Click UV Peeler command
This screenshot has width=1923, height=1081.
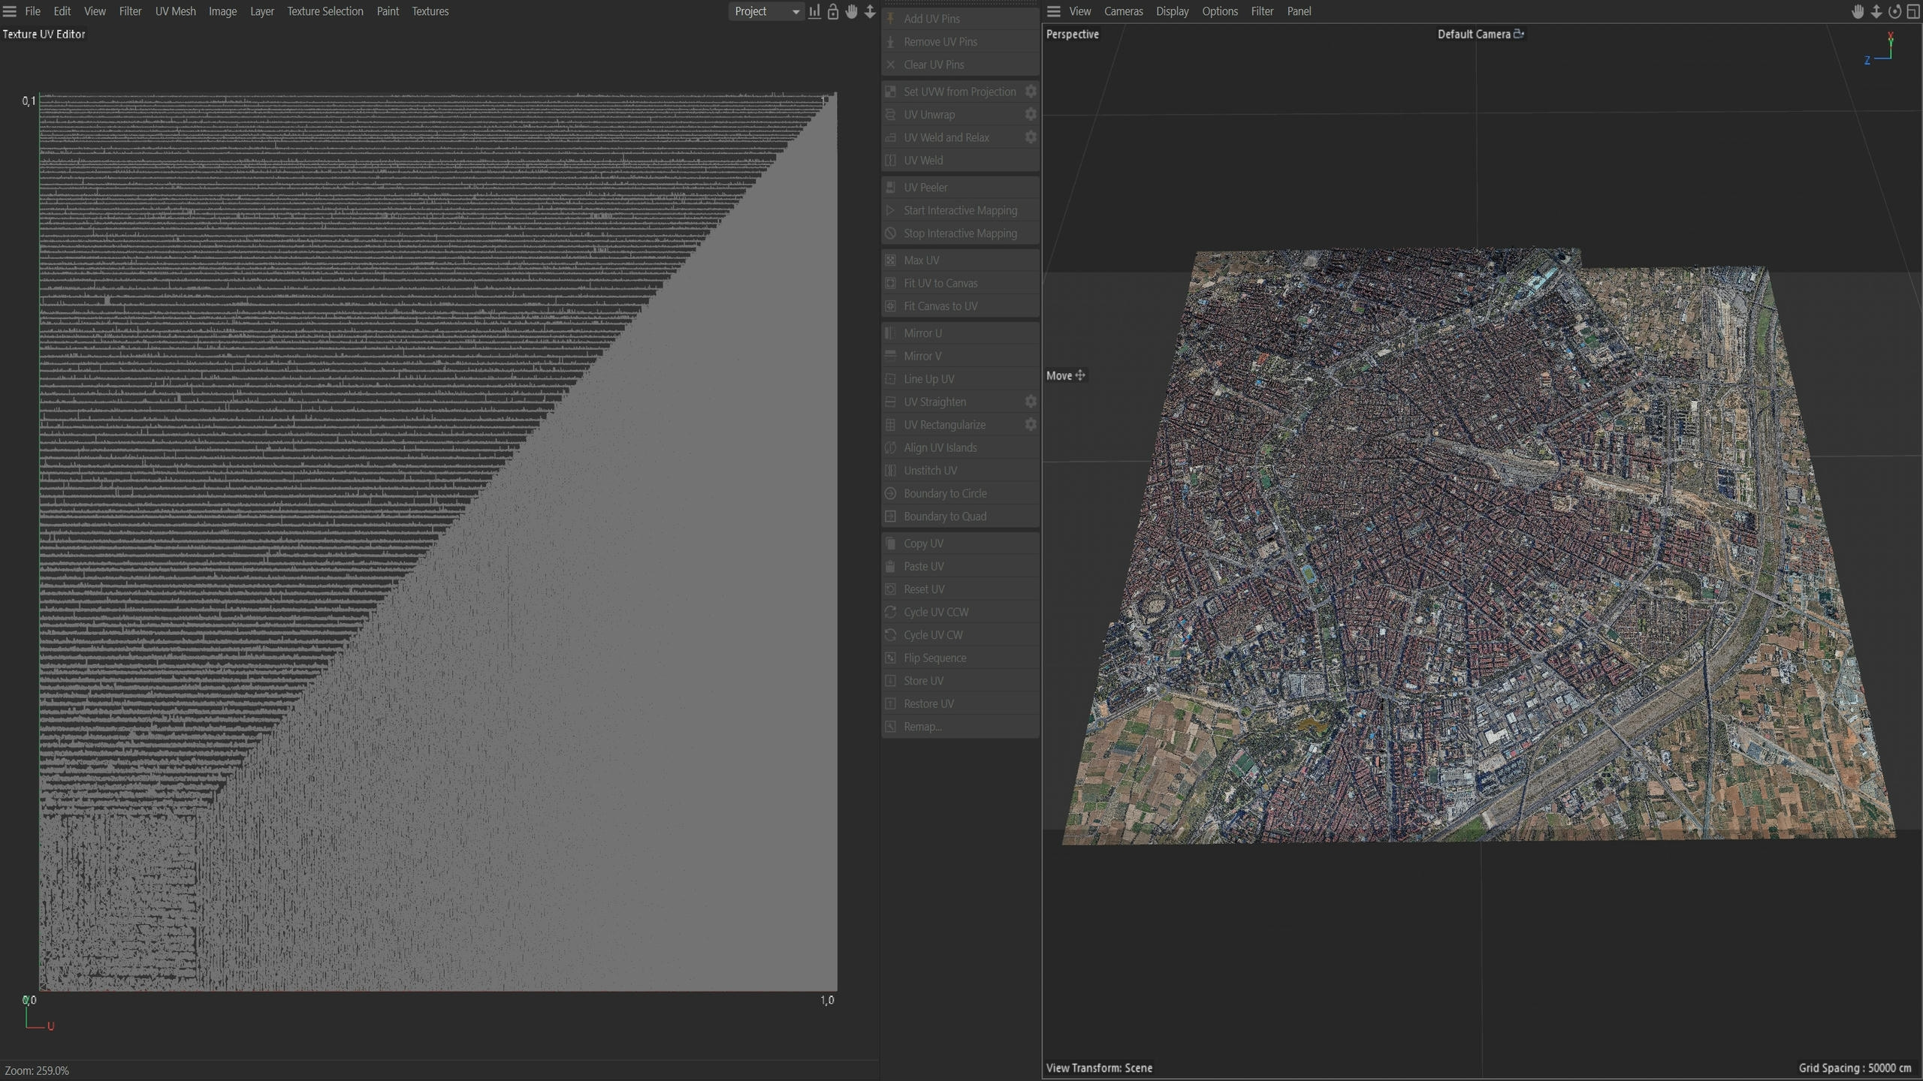pyautogui.click(x=960, y=188)
